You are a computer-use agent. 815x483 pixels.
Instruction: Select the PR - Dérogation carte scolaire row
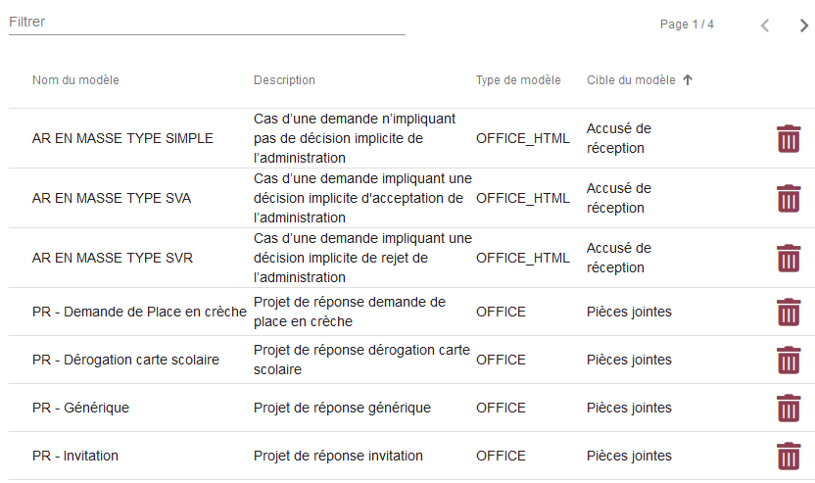coord(125,360)
